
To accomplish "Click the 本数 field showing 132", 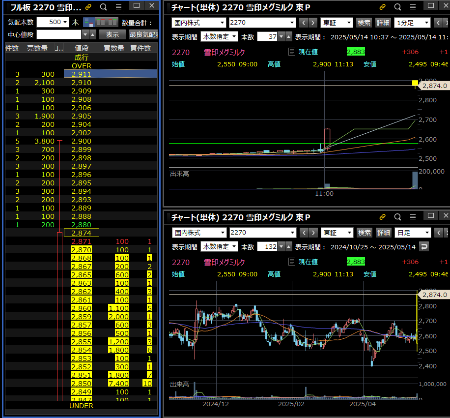I will [267, 247].
